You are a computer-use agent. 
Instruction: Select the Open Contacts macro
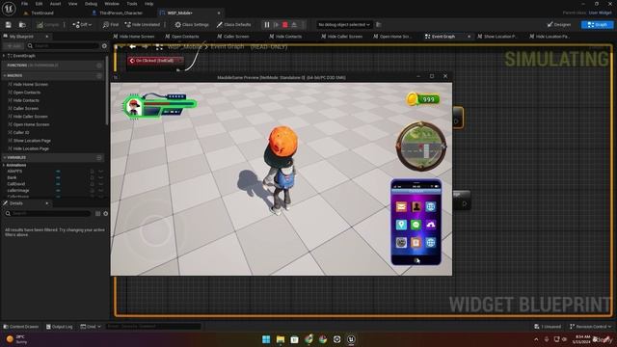tap(26, 93)
